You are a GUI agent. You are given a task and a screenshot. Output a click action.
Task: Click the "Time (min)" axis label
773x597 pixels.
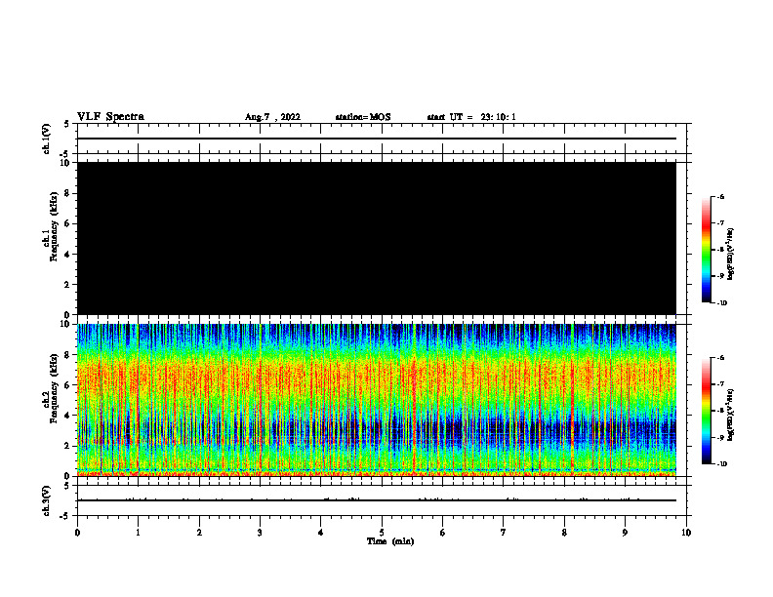390,541
